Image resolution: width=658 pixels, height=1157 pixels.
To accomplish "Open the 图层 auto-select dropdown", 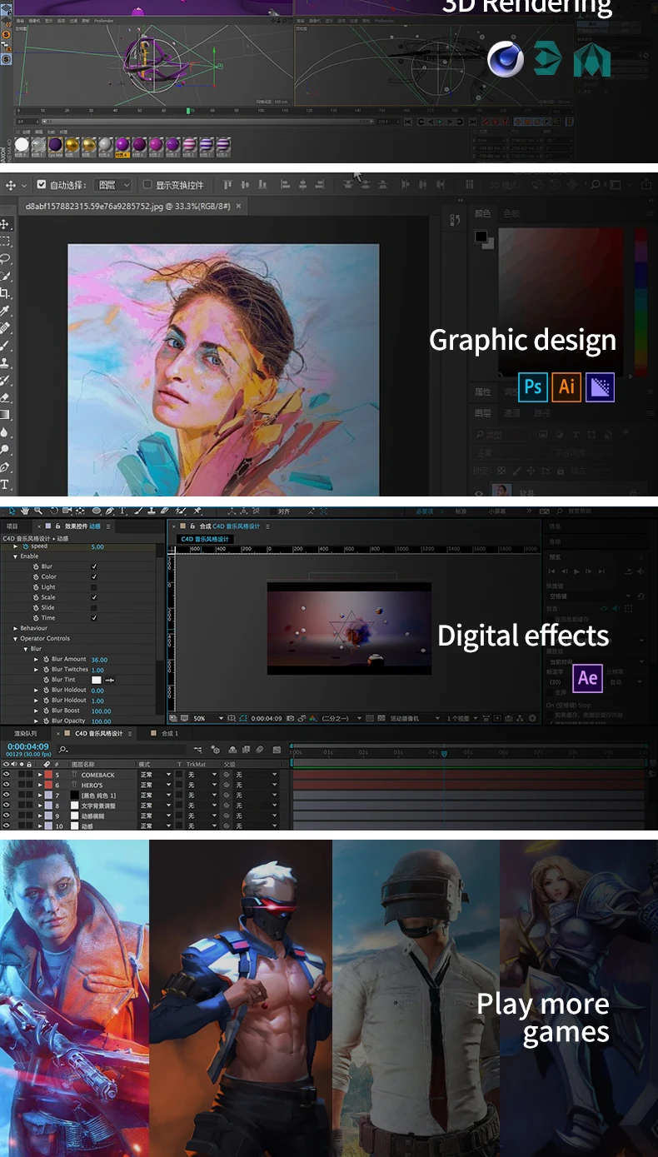I will point(113,185).
